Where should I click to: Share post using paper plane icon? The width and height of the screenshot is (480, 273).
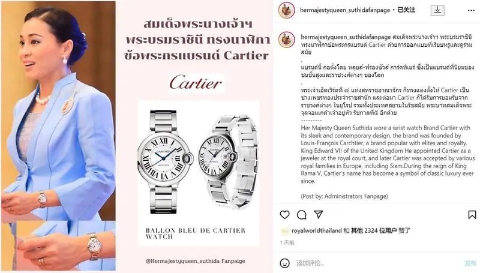(x=319, y=215)
